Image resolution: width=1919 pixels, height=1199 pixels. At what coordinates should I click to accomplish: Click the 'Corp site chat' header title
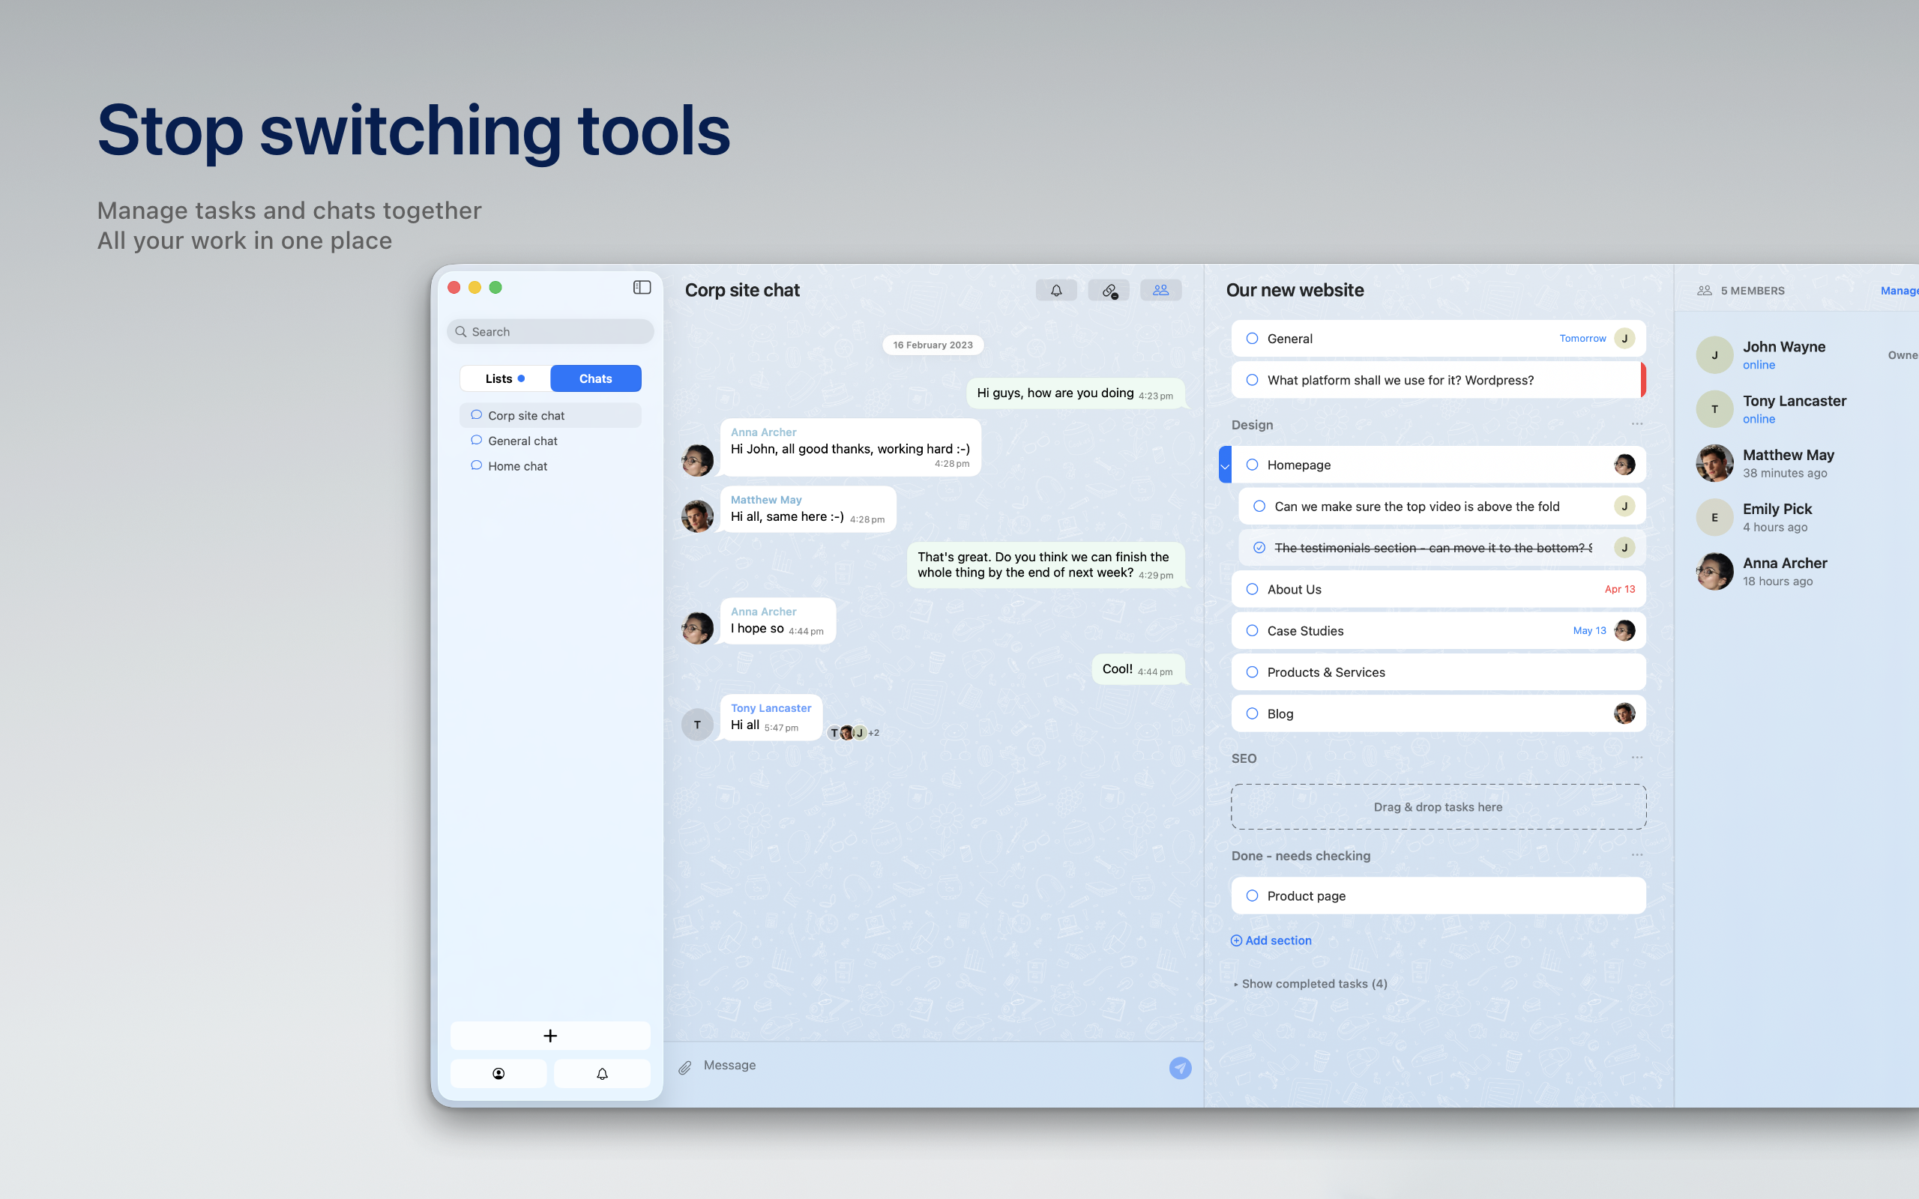(x=742, y=290)
